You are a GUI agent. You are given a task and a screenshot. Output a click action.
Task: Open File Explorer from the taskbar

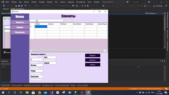tap(27, 93)
